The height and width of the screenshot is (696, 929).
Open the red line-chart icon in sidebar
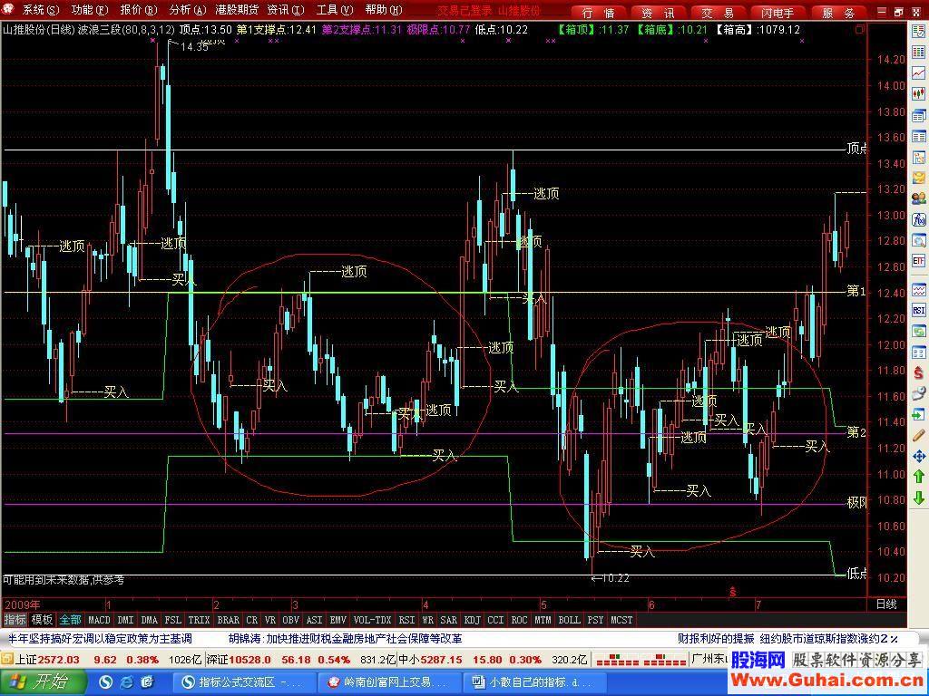[918, 73]
